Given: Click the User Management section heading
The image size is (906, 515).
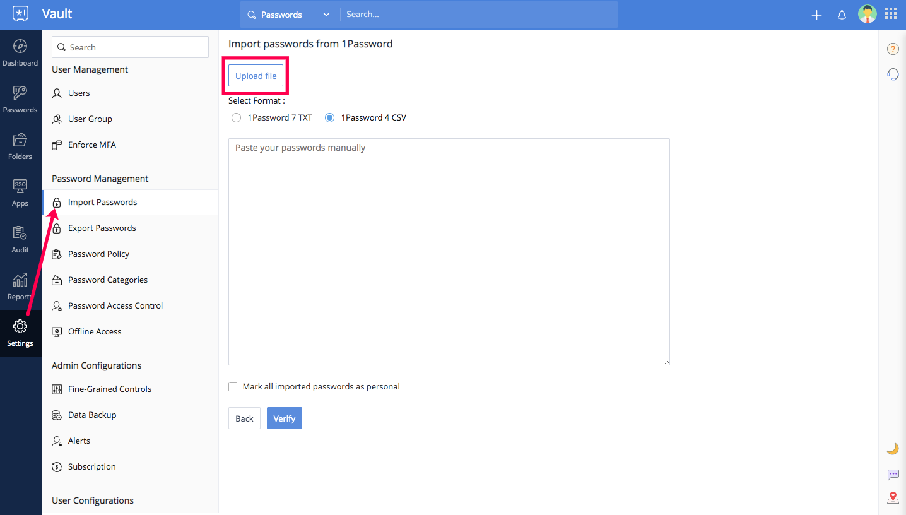Looking at the screenshot, I should 90,69.
